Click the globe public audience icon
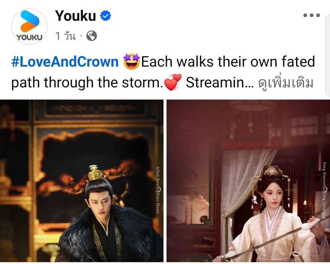This screenshot has height=264, width=330. click(92, 36)
